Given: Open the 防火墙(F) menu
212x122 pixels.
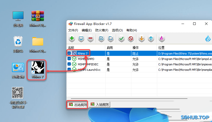Looking at the screenshot, I should pos(102,30).
